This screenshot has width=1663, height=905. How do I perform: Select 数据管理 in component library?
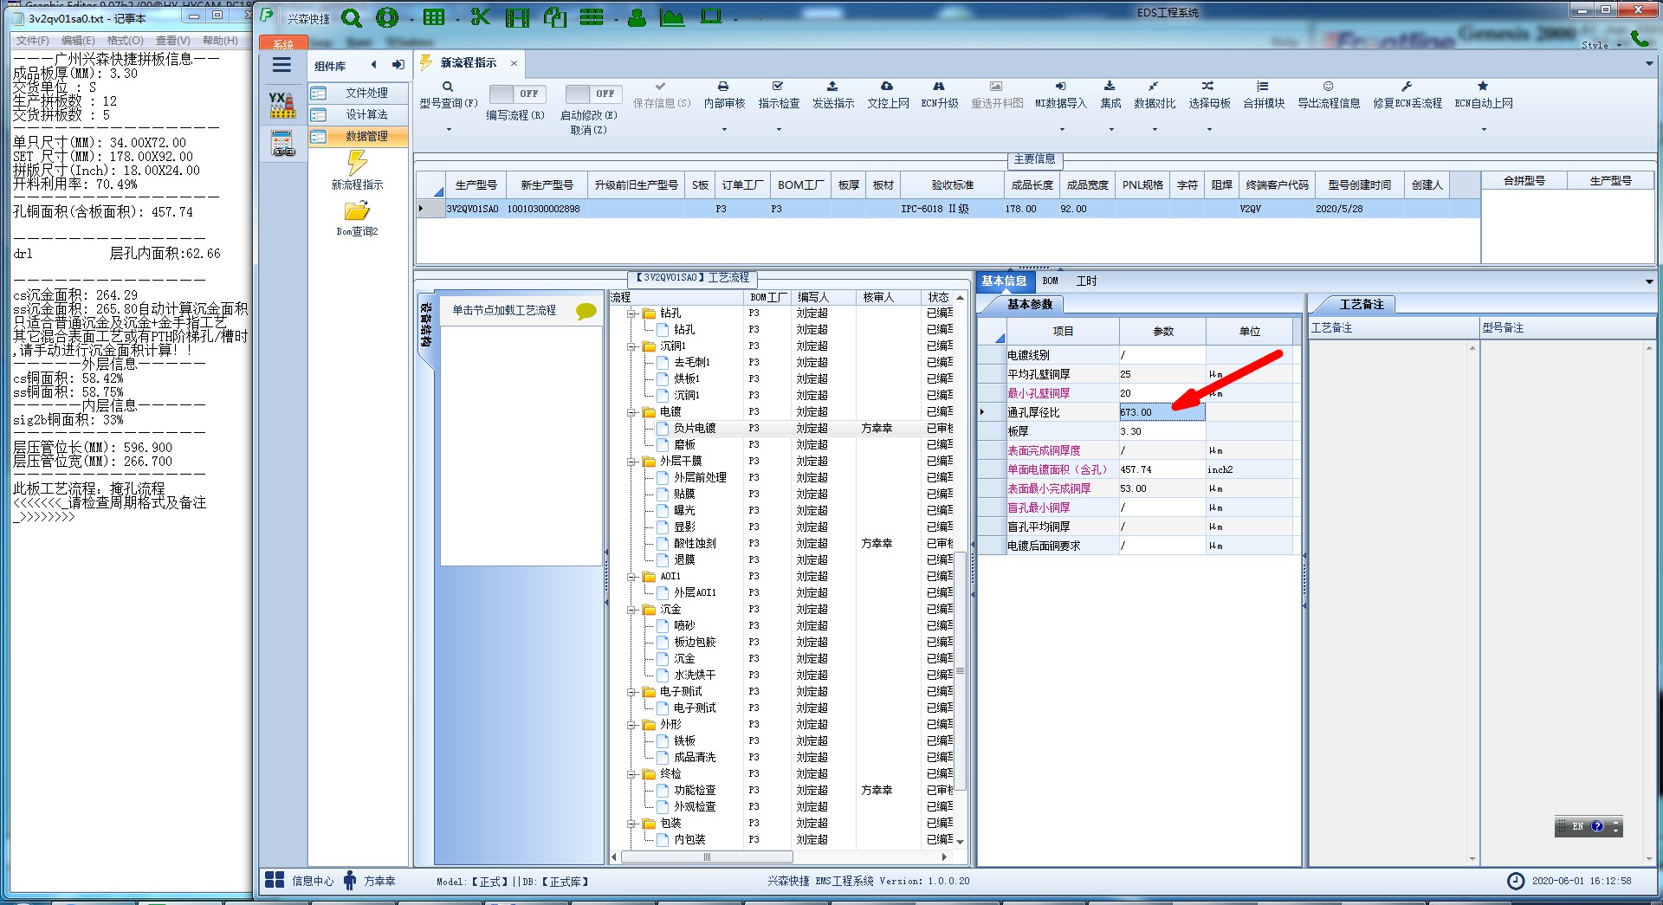pyautogui.click(x=358, y=137)
